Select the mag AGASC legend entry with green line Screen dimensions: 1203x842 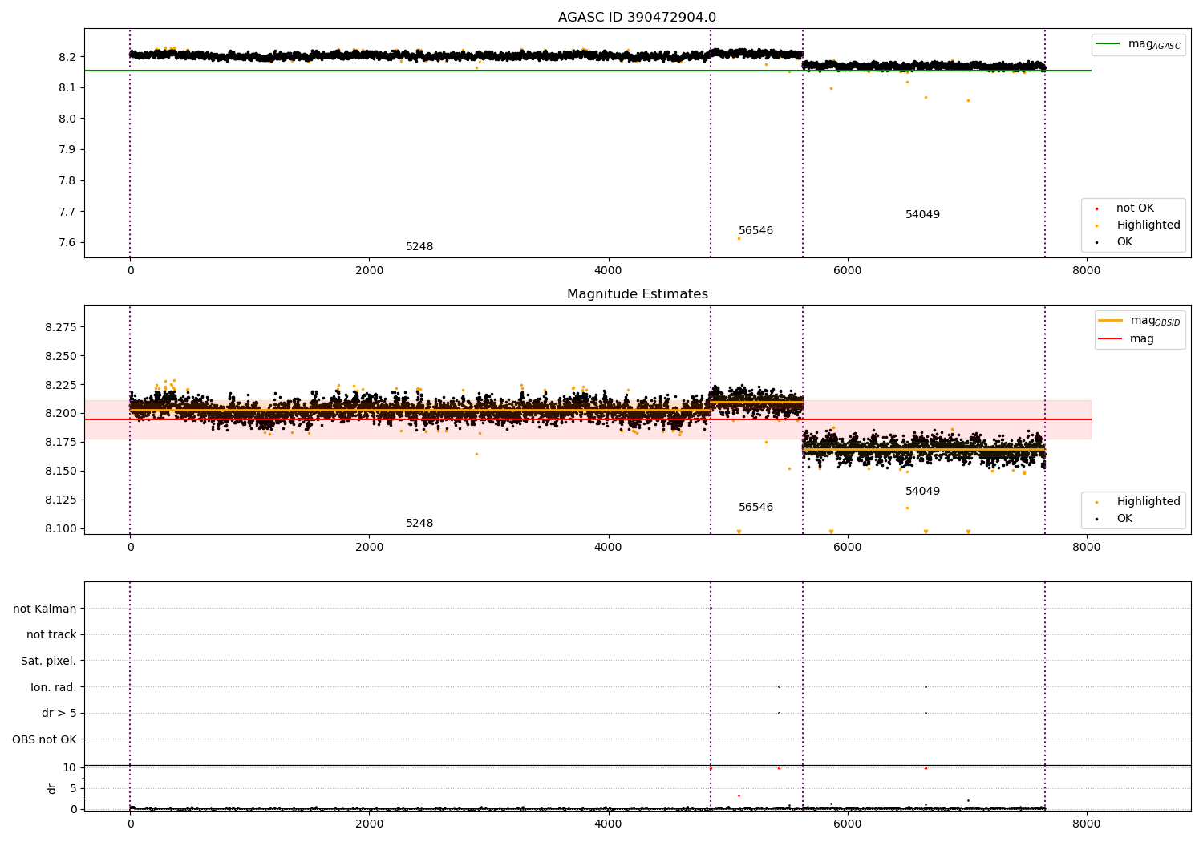[1139, 44]
